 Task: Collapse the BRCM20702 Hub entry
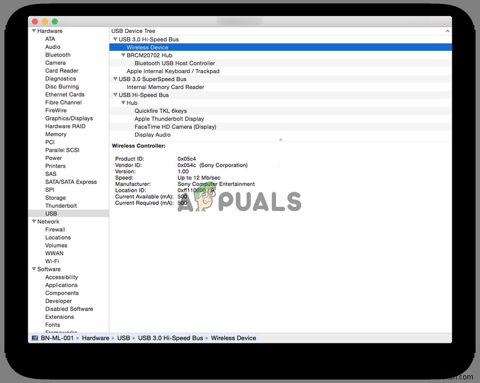pos(123,55)
